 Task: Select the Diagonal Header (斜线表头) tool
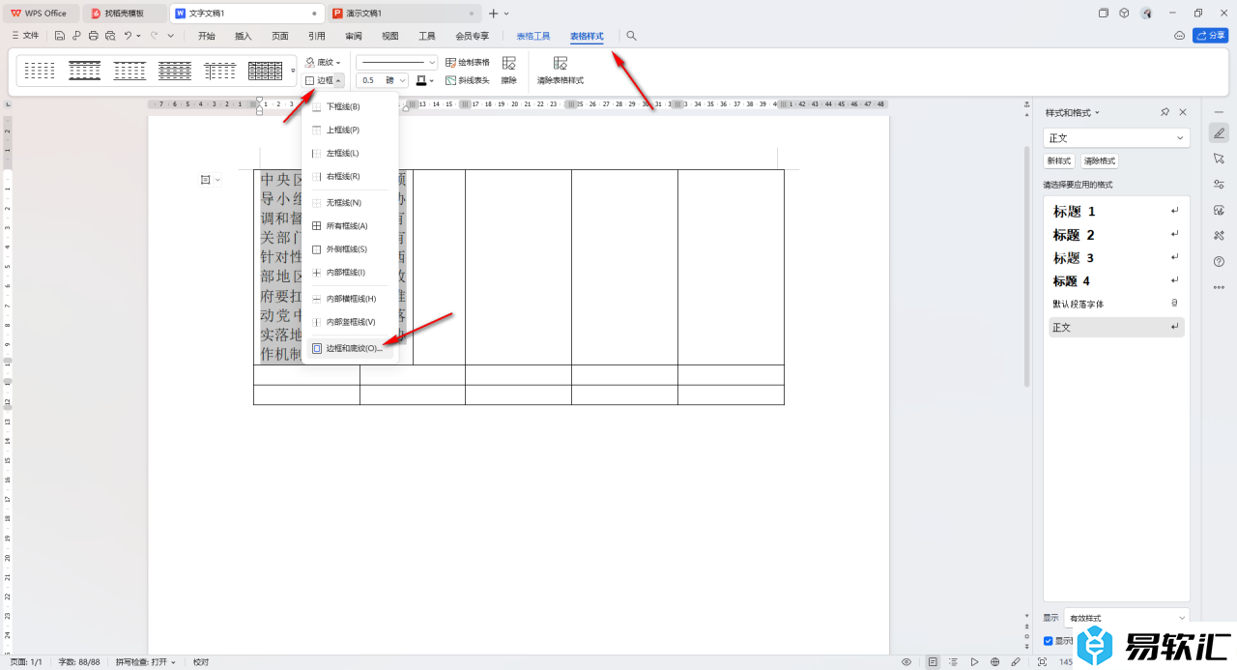(467, 80)
